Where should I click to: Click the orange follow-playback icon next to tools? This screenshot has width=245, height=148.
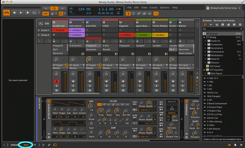(156, 14)
